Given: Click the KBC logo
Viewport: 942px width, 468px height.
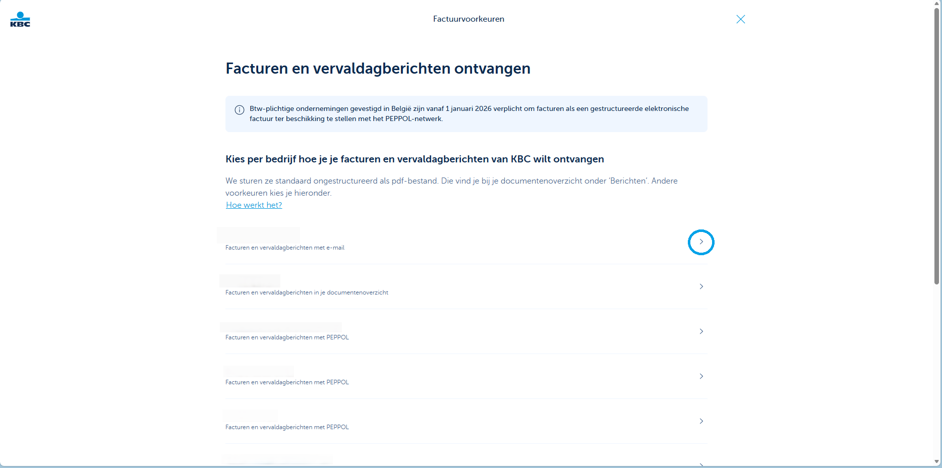Looking at the screenshot, I should click(20, 19).
